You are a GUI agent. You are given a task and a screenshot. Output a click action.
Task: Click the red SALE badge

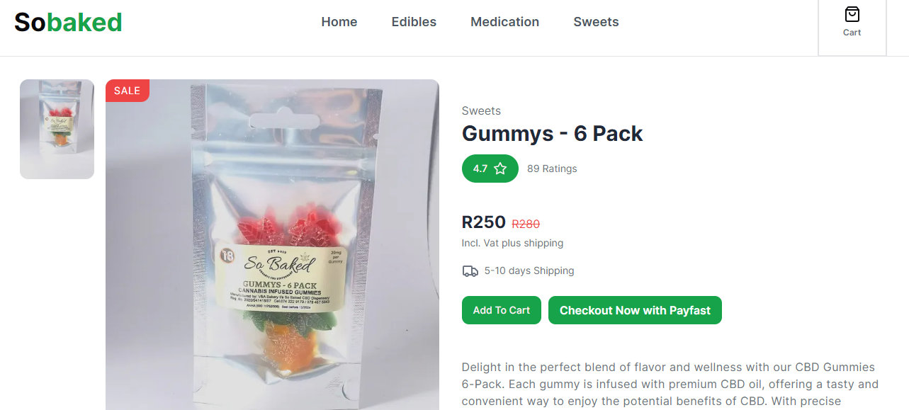point(128,91)
